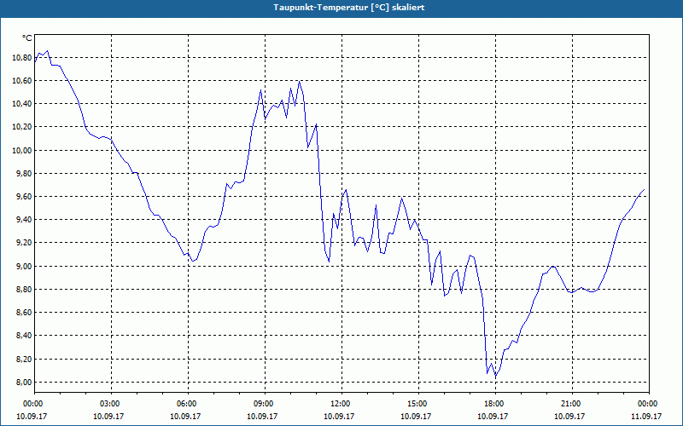683x426 pixels.
Task: Select the 10.09.17 date below 18:00
Action: 493,416
